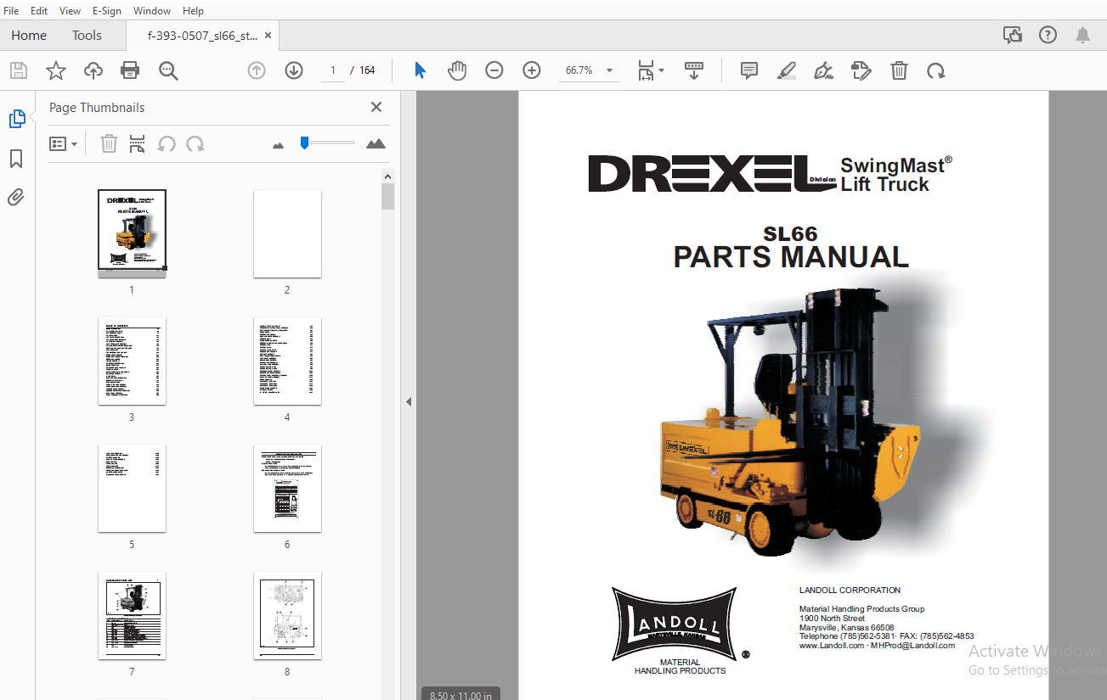Click the thumbnails panel scroll up arrow
This screenshot has width=1107, height=700.
pyautogui.click(x=387, y=176)
